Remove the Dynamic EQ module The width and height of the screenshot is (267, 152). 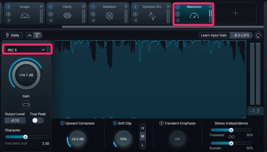tap(168, 6)
